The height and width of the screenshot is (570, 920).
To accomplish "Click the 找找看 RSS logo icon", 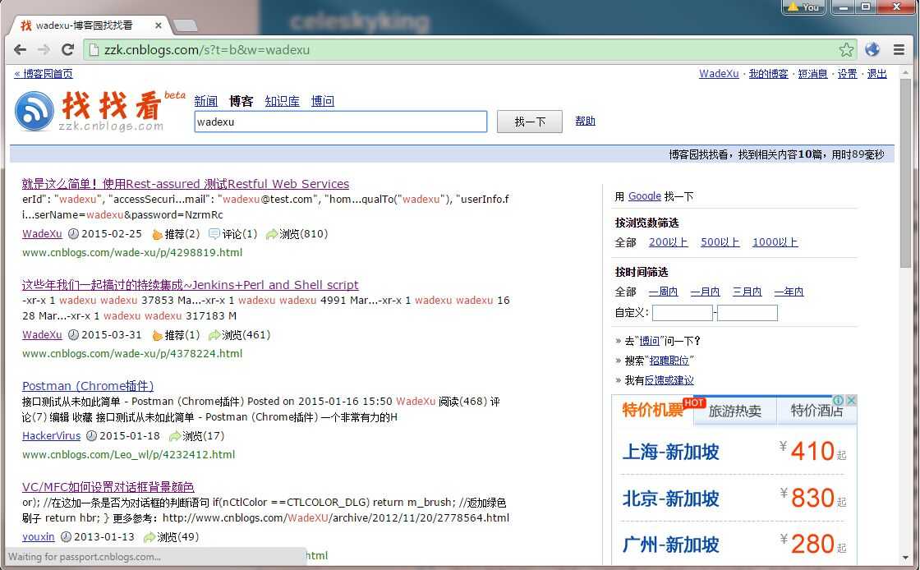I will pos(34,111).
